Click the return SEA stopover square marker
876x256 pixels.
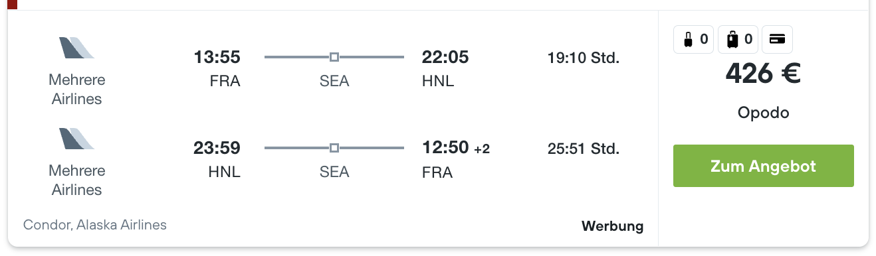point(334,148)
